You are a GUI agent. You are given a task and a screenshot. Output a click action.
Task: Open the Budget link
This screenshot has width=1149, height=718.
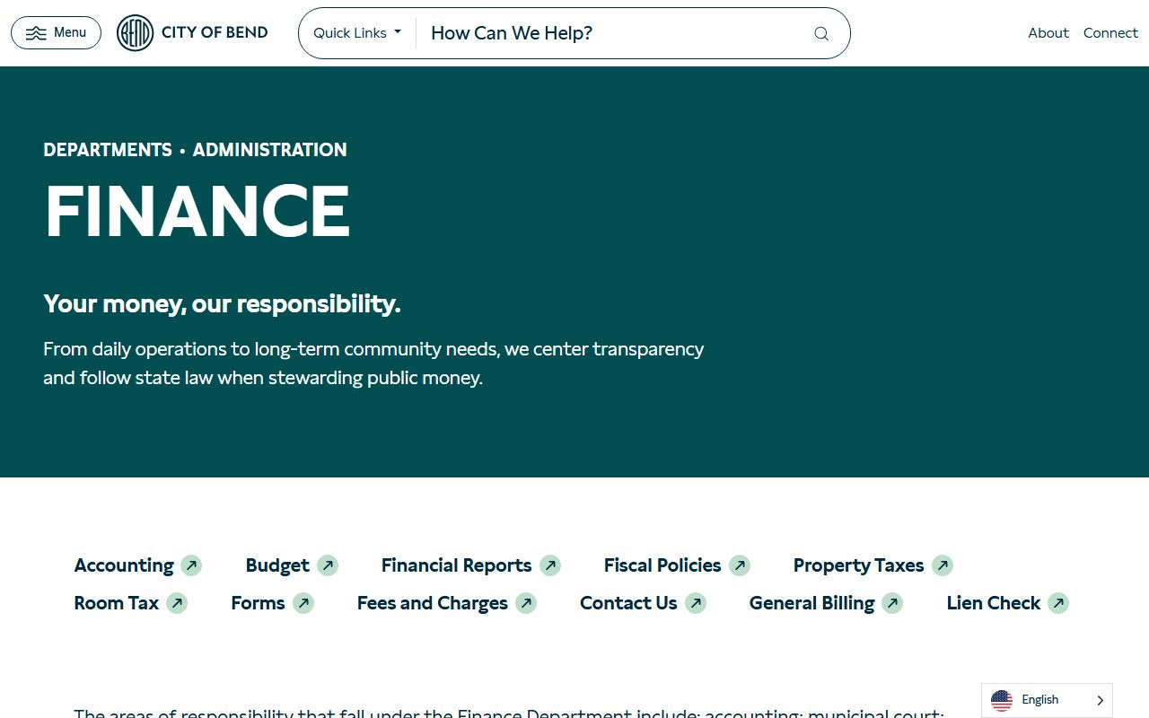click(x=277, y=565)
